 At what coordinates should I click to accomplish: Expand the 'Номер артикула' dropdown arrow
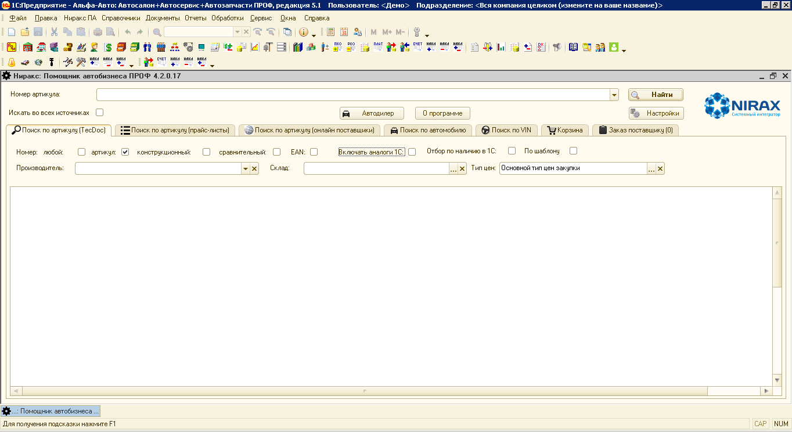point(614,95)
